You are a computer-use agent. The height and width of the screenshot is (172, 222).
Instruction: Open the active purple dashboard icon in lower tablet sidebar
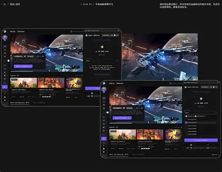pyautogui.click(x=104, y=98)
